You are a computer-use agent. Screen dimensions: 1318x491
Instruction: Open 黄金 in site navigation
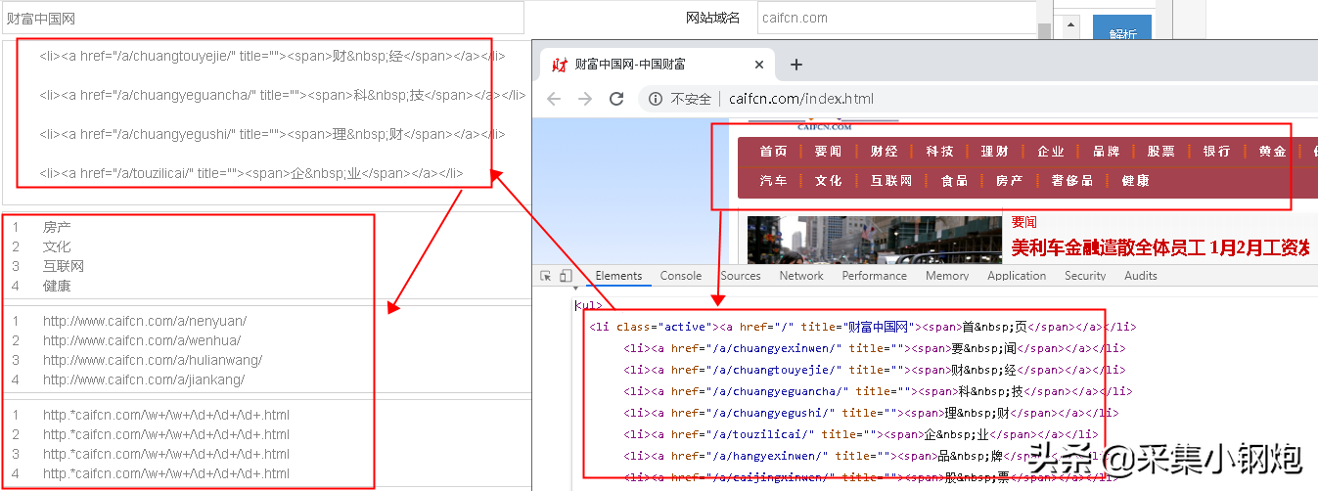[x=1273, y=152]
